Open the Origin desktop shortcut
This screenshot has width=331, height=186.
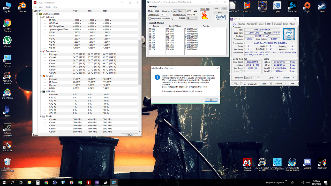click(307, 6)
